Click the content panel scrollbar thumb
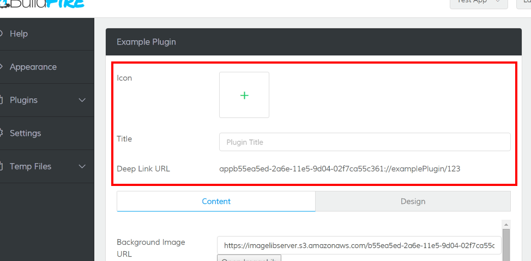 coord(506,245)
